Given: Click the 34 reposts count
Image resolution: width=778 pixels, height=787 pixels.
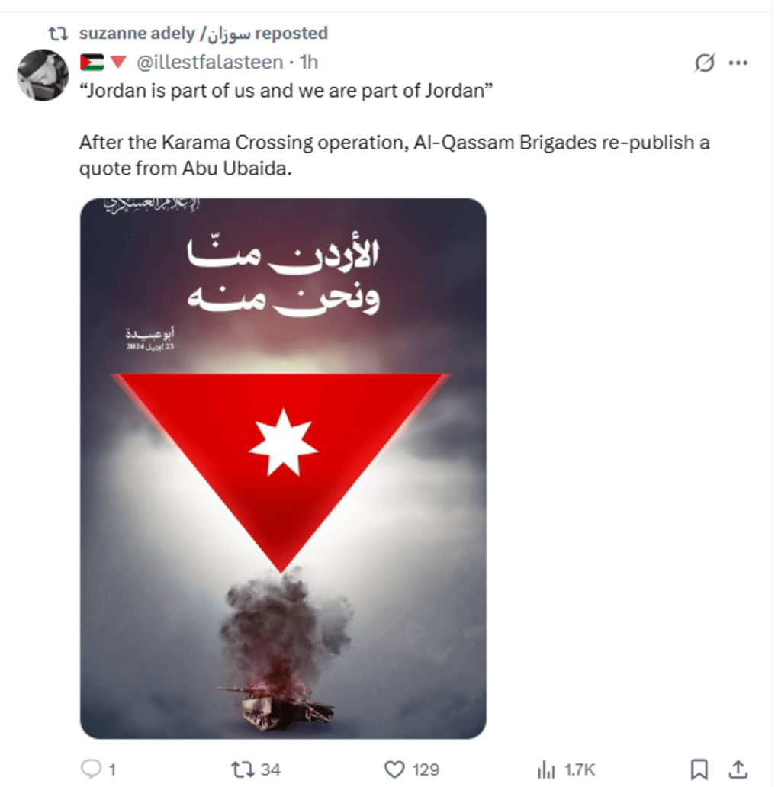Looking at the screenshot, I should (271, 769).
